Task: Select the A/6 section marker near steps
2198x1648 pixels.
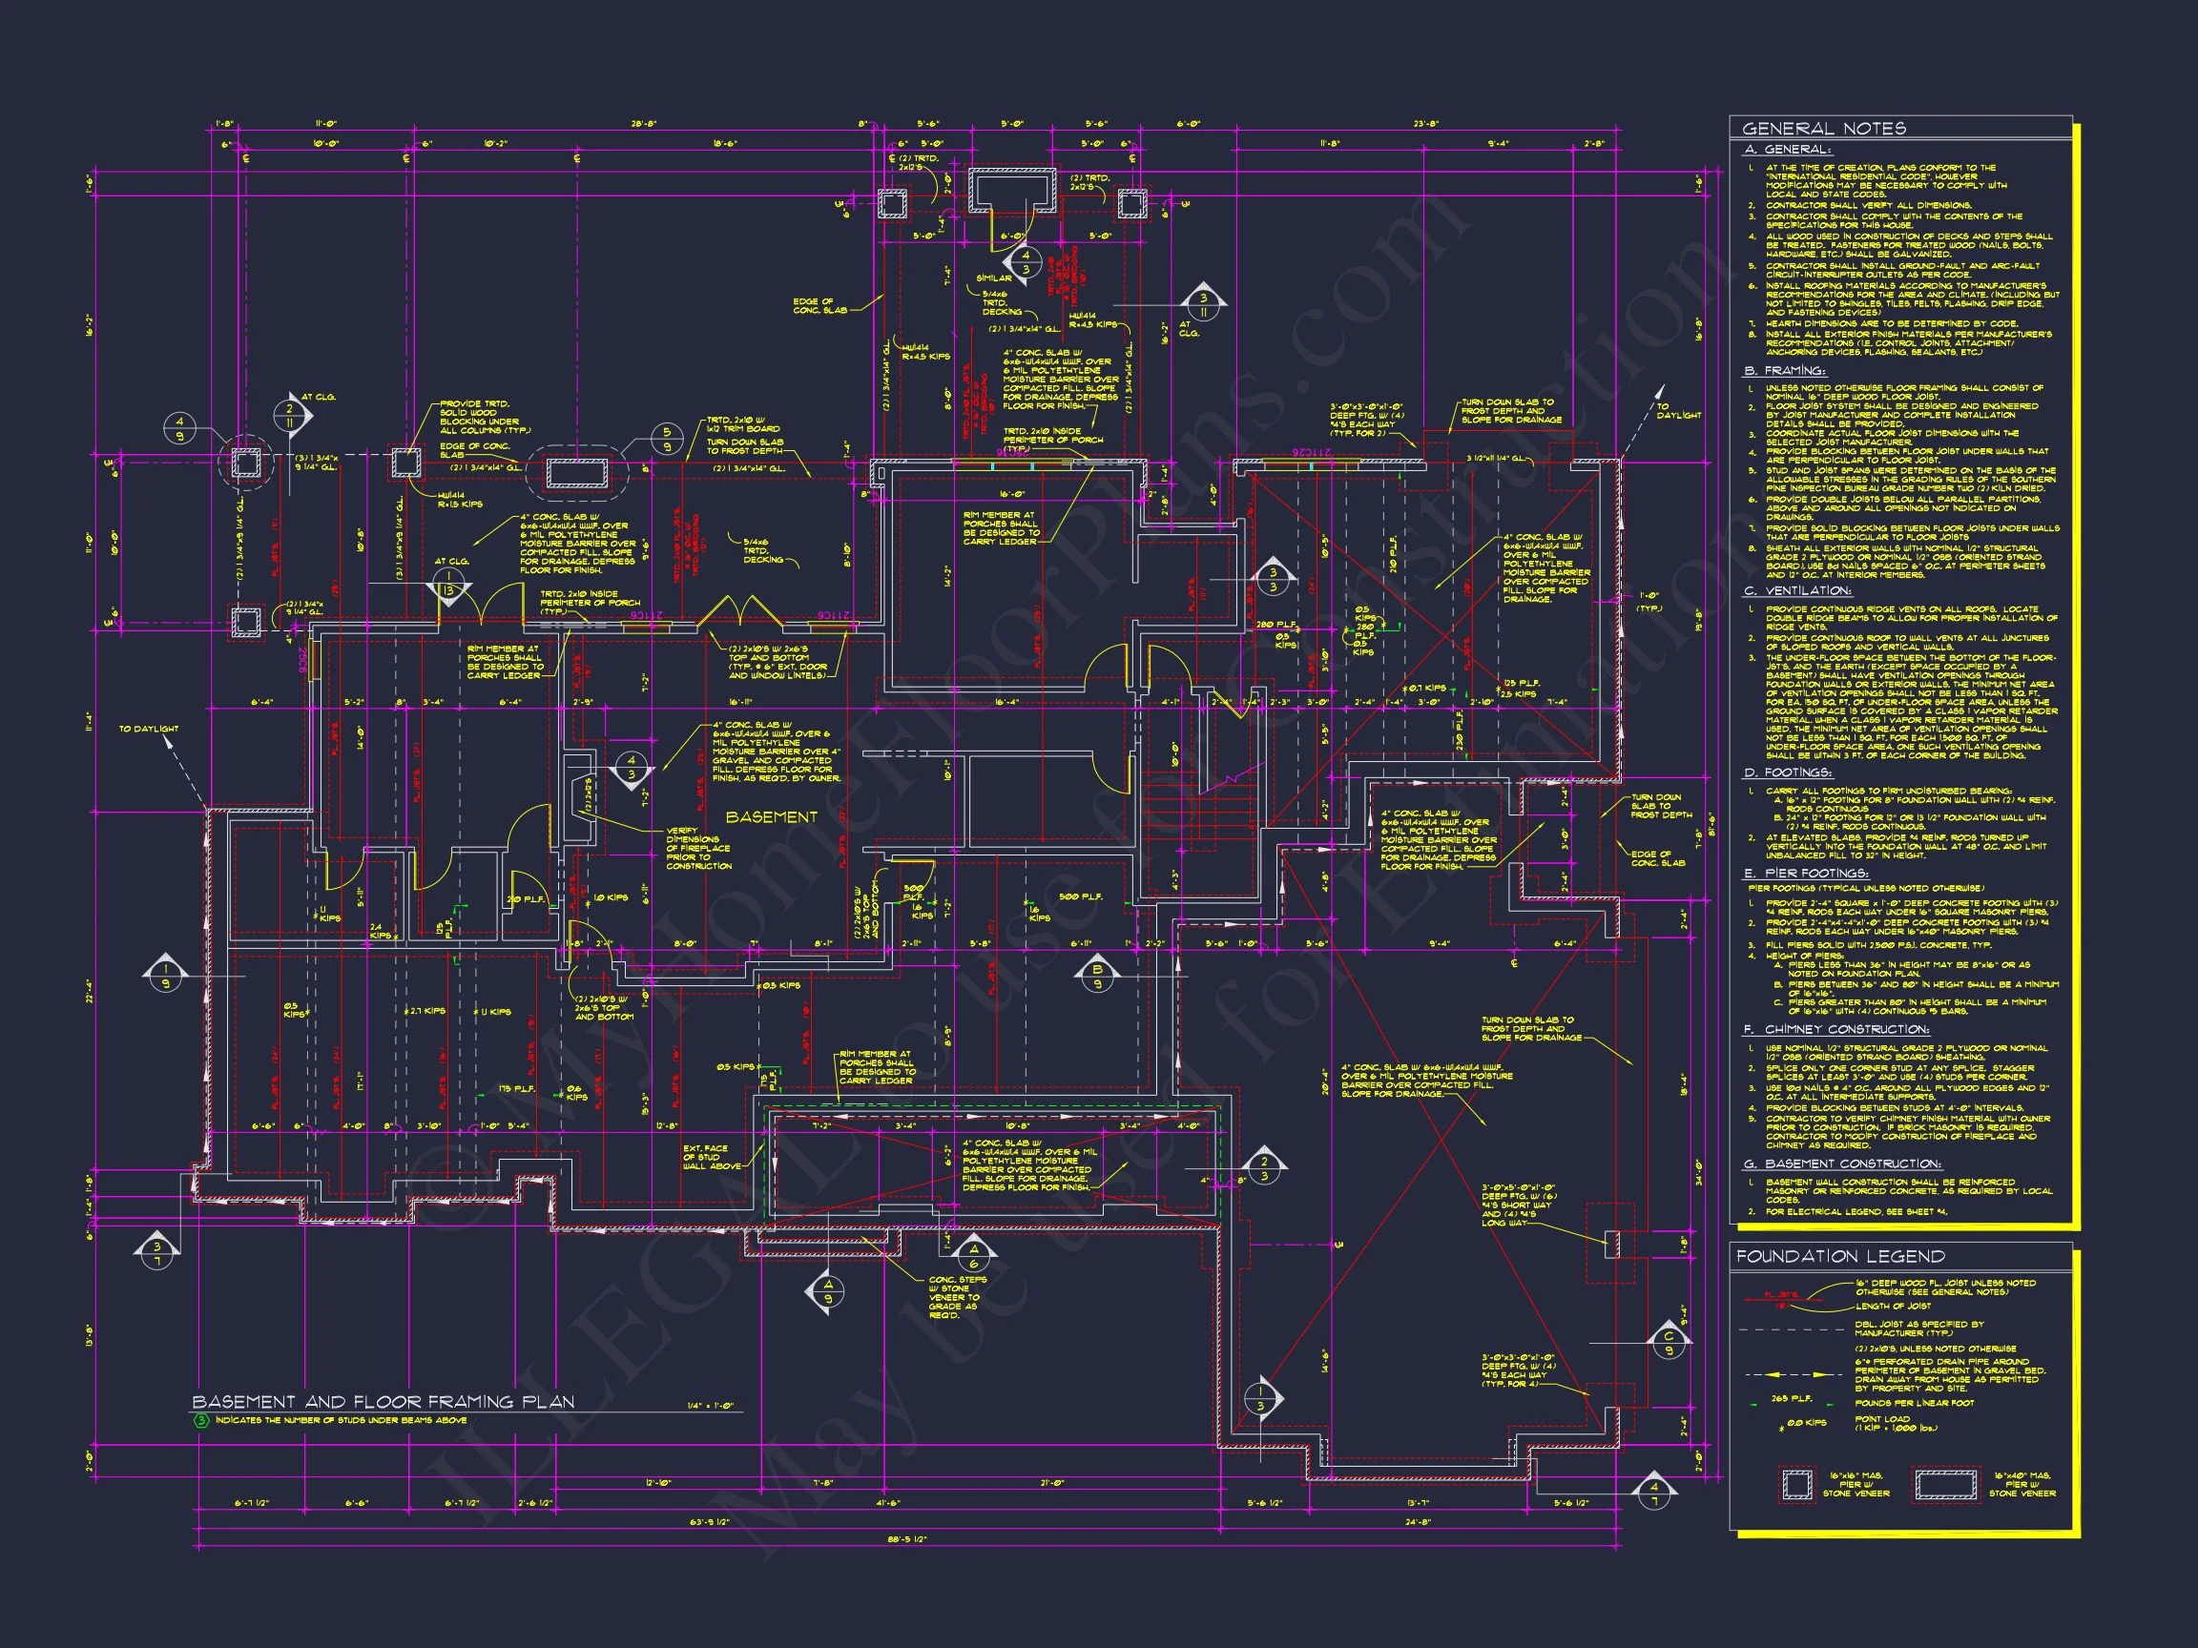Action: coord(974,1257)
